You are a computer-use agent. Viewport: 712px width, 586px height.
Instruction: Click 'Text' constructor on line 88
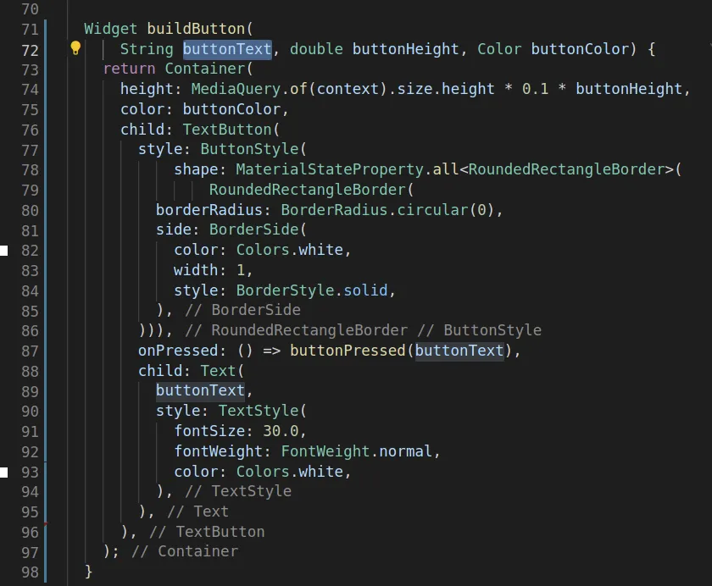click(218, 371)
